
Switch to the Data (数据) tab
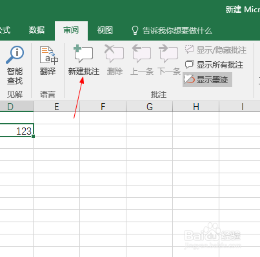tap(37, 30)
